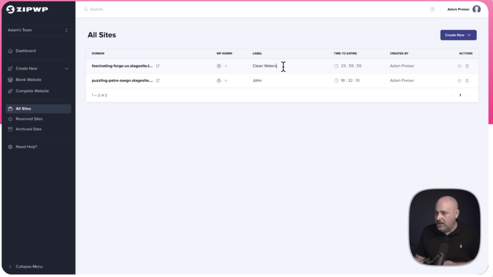The height and width of the screenshot is (277, 493).
Task: Select the Dashboard sidebar icon
Action: tap(10, 50)
